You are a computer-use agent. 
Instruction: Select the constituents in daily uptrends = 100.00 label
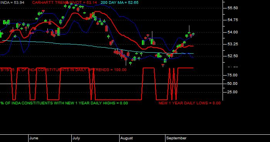pos(63,70)
